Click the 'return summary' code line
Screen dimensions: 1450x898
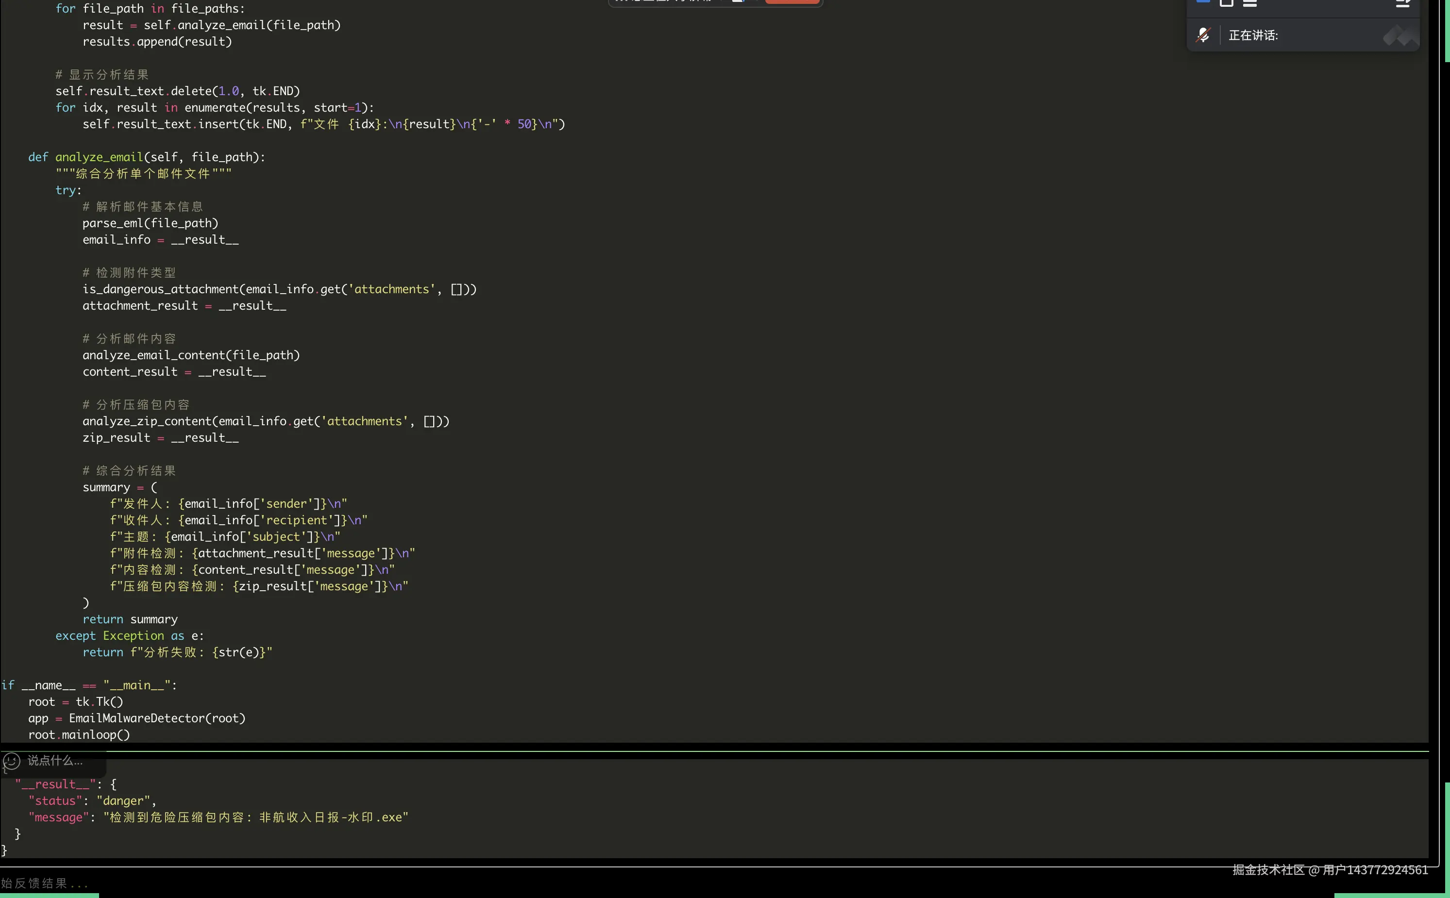130,619
